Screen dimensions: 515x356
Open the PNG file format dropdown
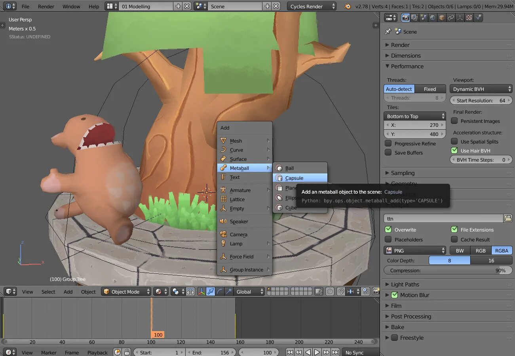415,251
